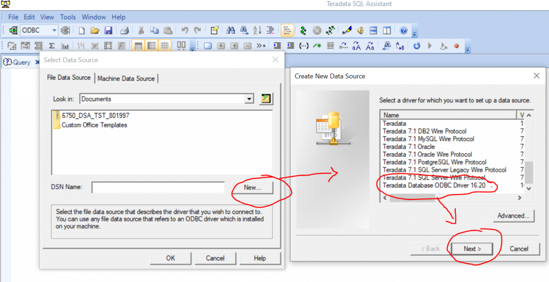Click the Find binoculars icon
The width and height of the screenshot is (549, 282).
(x=231, y=31)
